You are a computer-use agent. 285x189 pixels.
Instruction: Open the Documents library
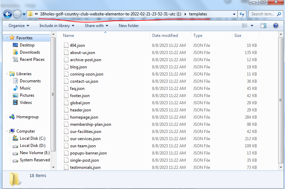30,81
